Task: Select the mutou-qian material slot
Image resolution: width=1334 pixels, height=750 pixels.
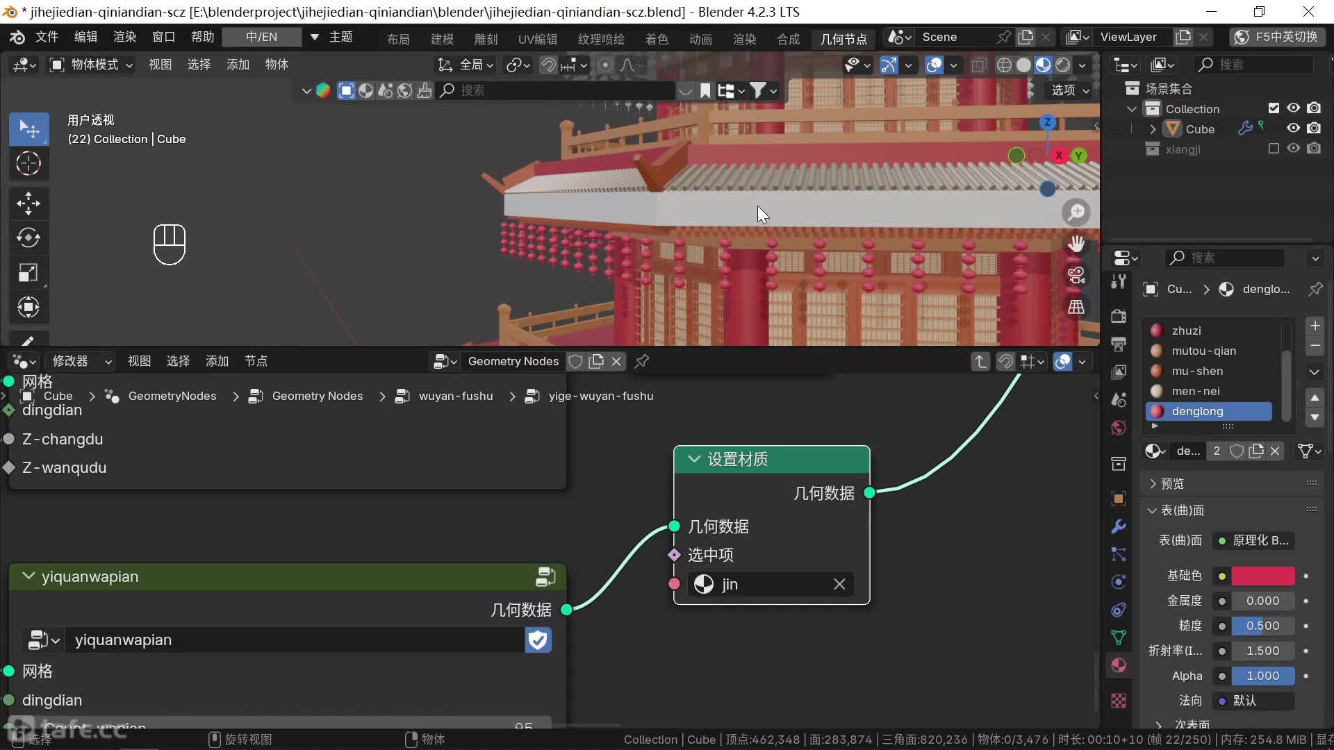Action: point(1203,351)
